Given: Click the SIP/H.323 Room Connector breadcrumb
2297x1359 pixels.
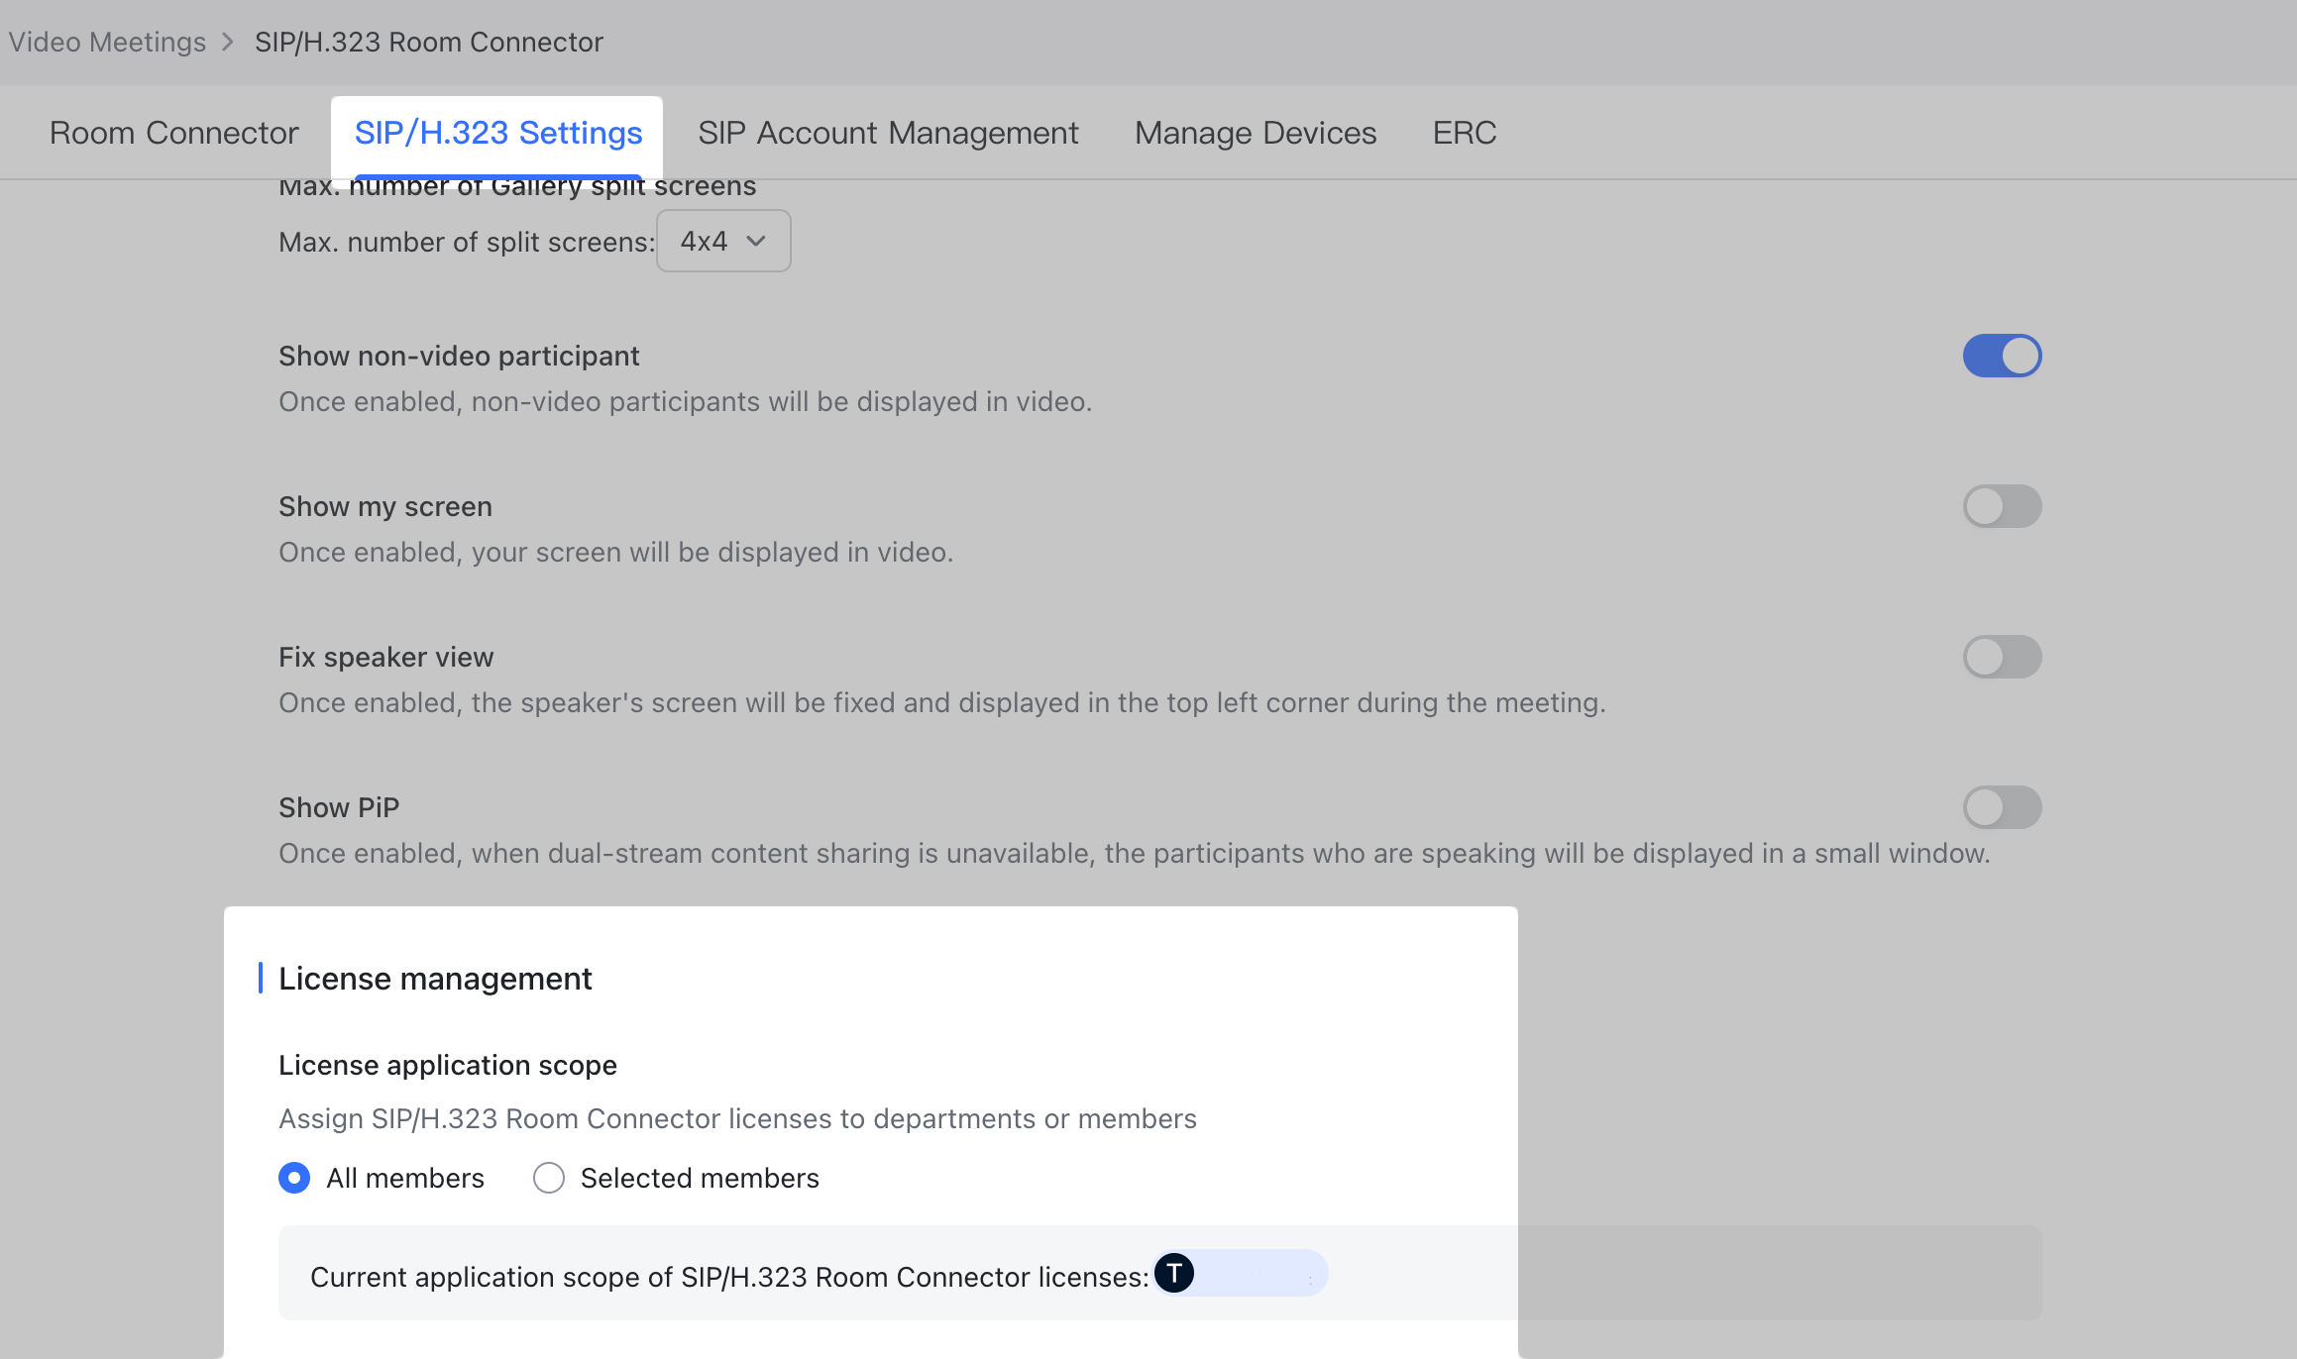Looking at the screenshot, I should (429, 42).
